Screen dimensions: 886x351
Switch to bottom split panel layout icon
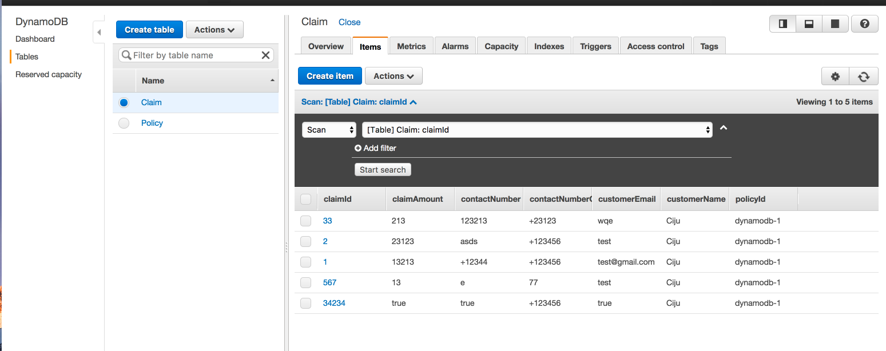click(x=809, y=24)
